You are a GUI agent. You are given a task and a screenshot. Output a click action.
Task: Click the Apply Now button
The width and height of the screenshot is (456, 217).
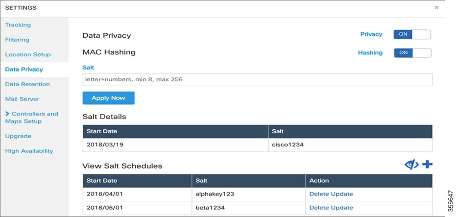click(108, 98)
